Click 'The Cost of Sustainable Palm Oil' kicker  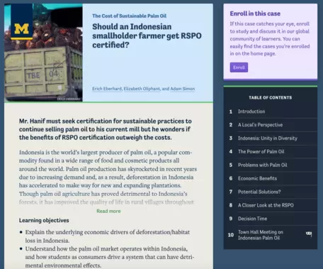(x=129, y=16)
